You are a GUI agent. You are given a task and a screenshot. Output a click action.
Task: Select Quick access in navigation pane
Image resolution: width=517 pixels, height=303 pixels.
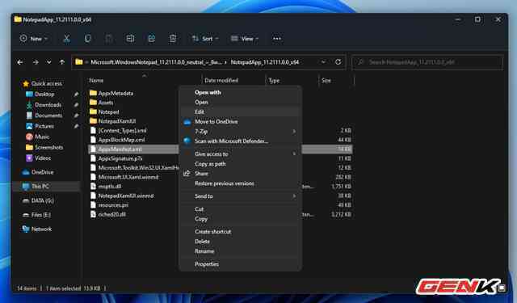pyautogui.click(x=46, y=83)
